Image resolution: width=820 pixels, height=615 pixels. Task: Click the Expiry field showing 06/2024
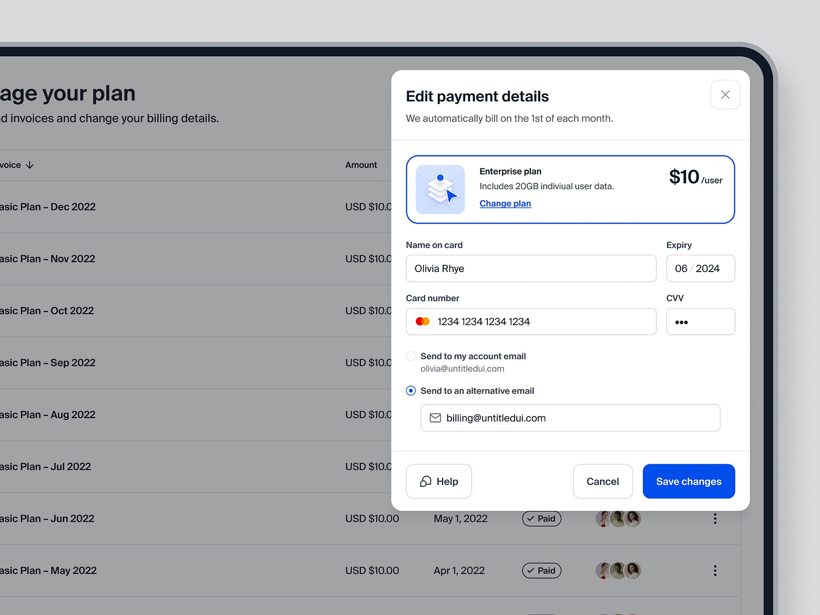point(701,268)
